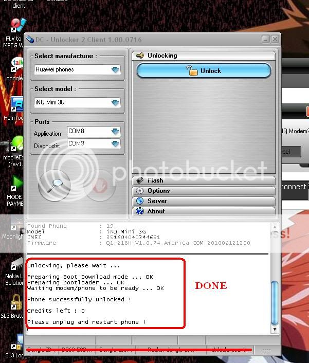Click the DC-Unlocker title bar icon
The image size is (309, 363).
point(30,40)
